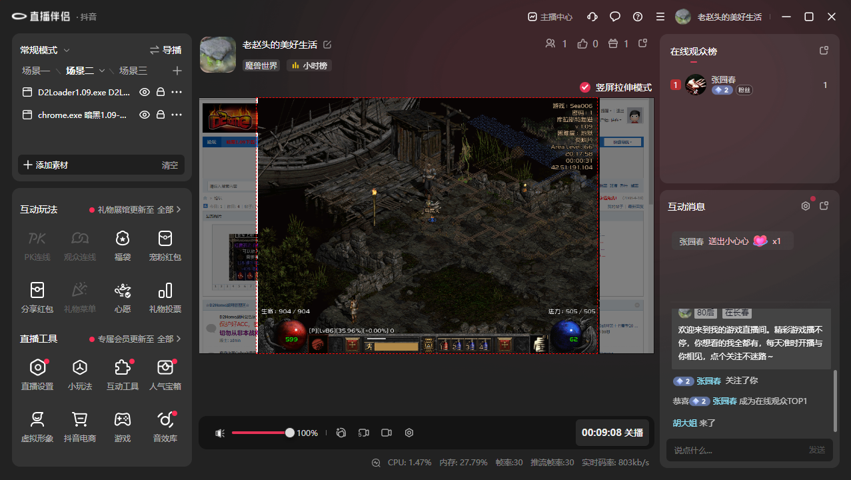Open the hamburger main menu

660,17
